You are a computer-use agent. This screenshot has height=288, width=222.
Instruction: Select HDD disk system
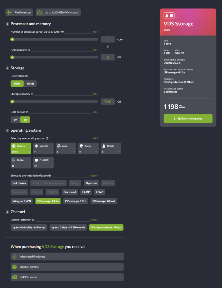click(17, 84)
